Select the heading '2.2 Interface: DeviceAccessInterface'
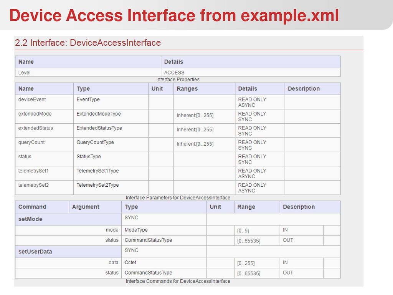Image resolution: width=393 pixels, height=295 pixels. [88, 43]
